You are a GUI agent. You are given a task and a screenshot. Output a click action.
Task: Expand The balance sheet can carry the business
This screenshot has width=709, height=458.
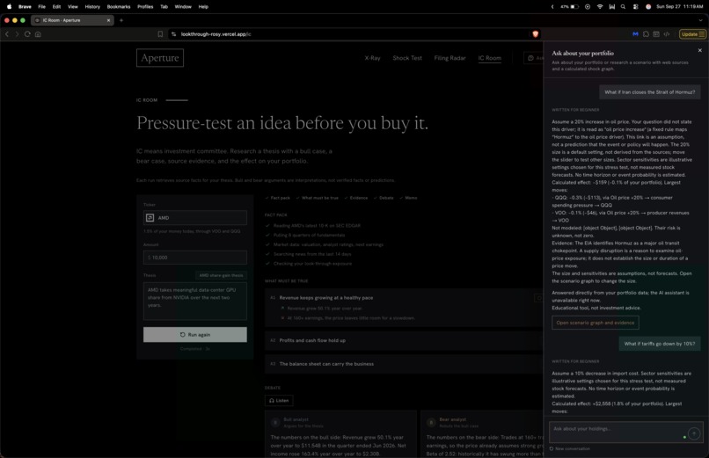coord(404,364)
